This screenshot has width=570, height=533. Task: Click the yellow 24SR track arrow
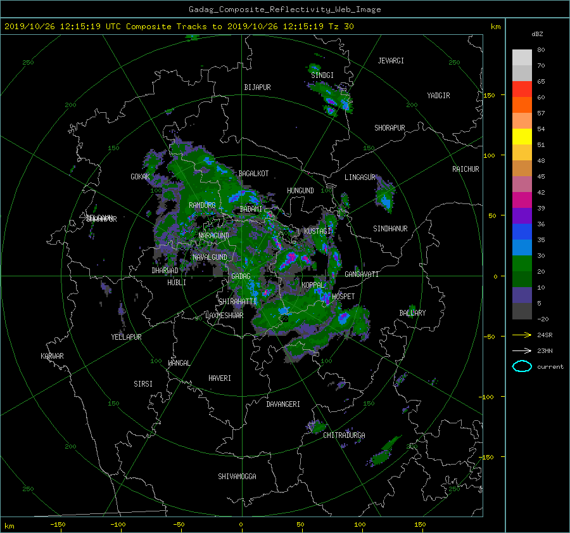point(522,335)
